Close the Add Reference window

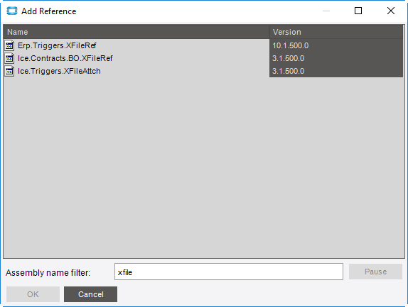click(x=391, y=11)
